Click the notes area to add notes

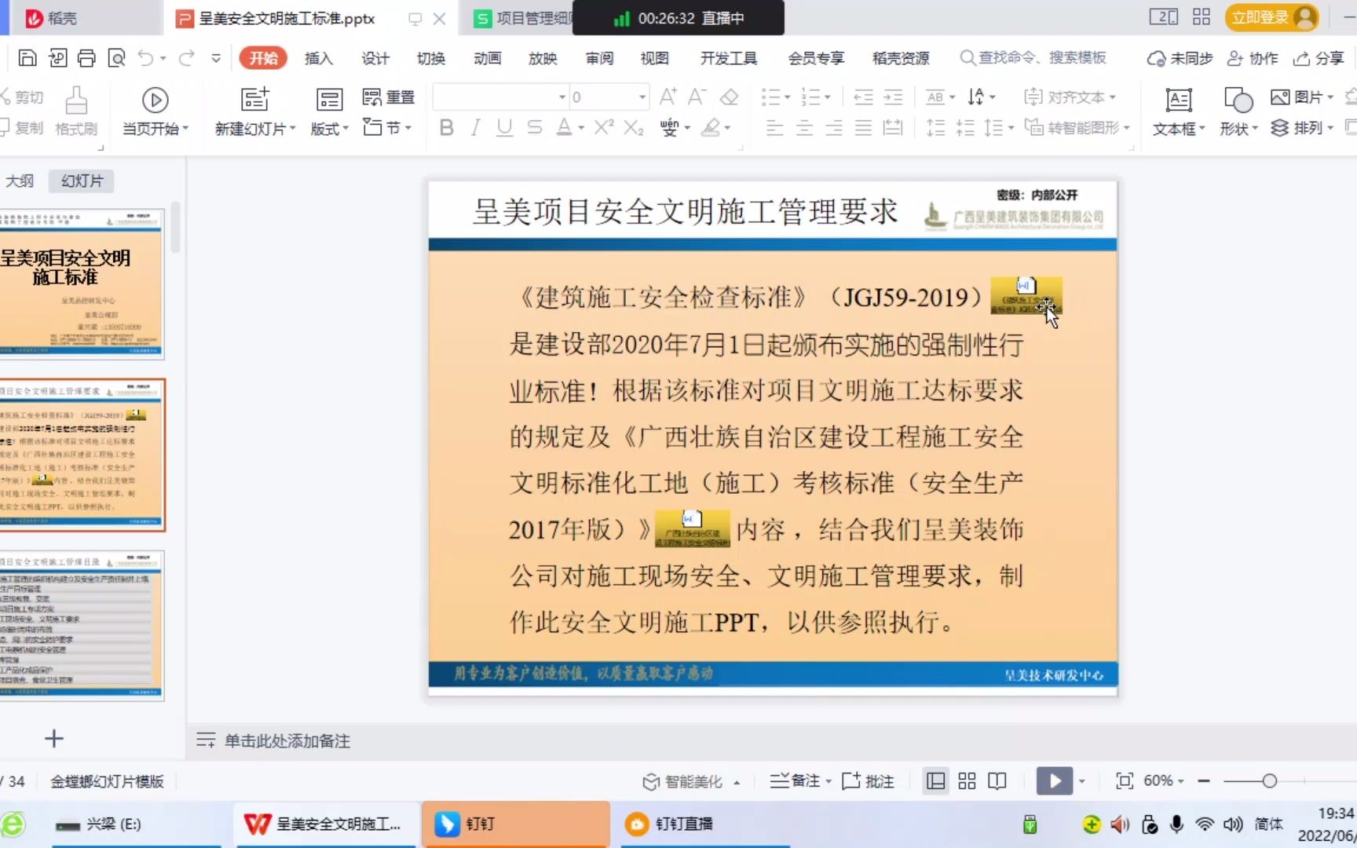[287, 740]
